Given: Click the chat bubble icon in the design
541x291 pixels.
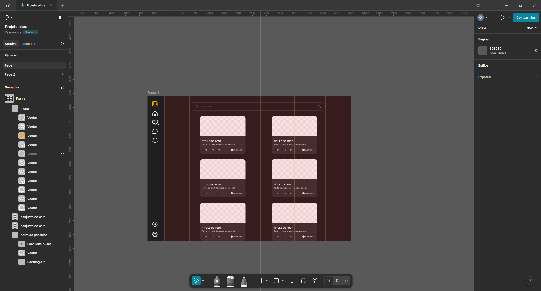Looking at the screenshot, I should coord(155,131).
